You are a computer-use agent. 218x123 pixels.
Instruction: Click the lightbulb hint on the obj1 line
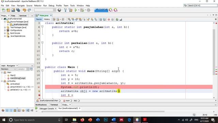click(x=39, y=91)
